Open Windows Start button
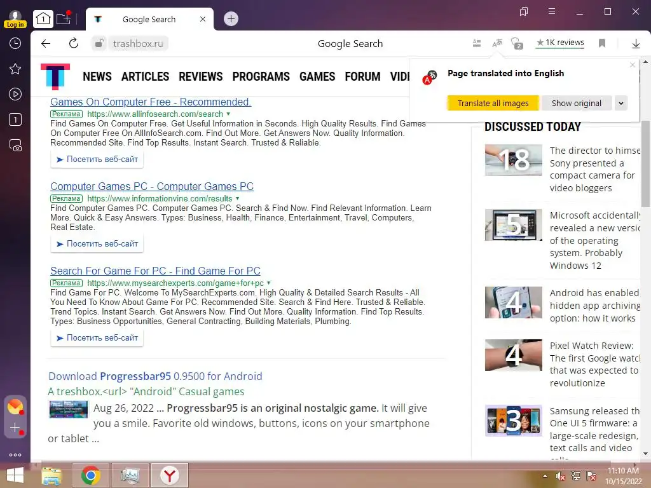This screenshot has height=488, width=651. (x=15, y=475)
